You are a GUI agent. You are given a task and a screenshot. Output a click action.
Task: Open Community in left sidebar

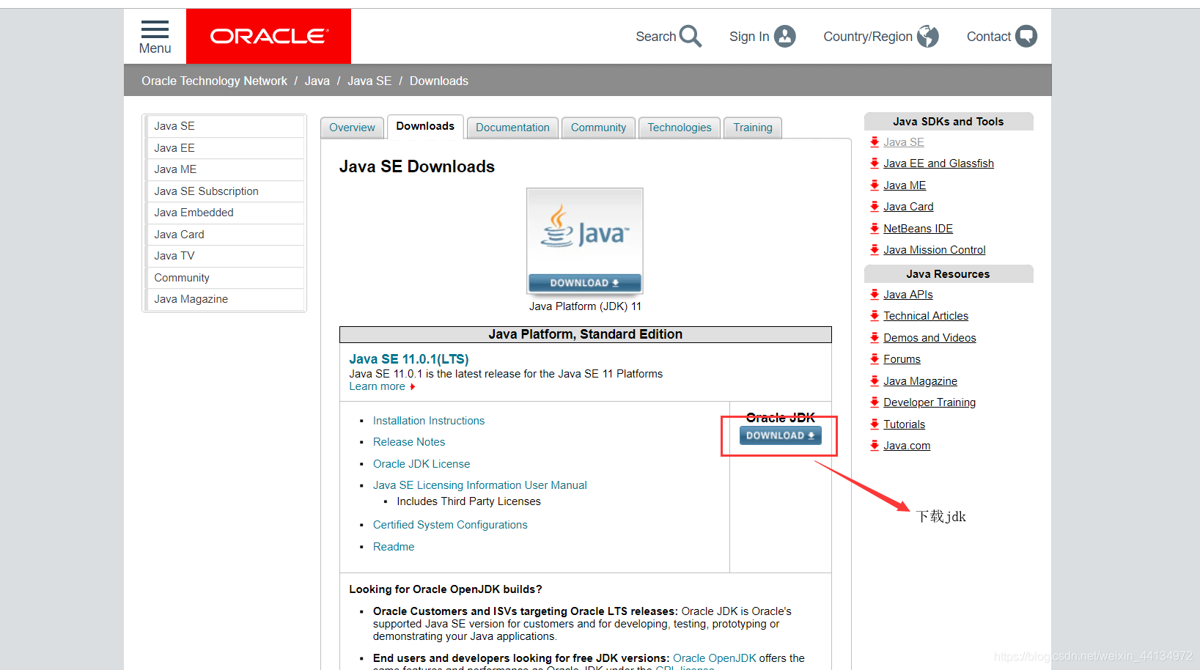225,278
